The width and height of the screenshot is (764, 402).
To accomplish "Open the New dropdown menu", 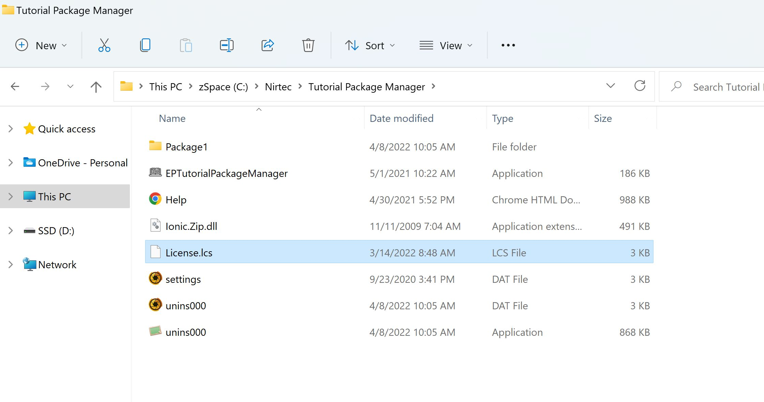I will [x=41, y=45].
